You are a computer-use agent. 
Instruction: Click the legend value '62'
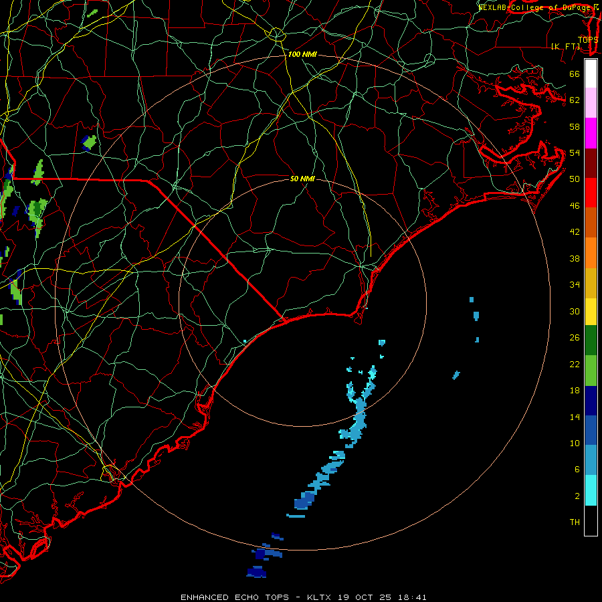click(575, 100)
